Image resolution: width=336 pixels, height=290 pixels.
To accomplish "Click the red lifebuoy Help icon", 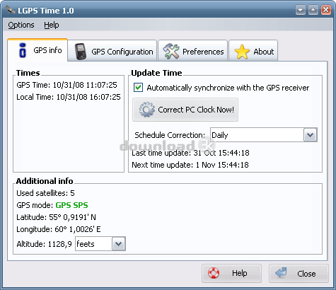I will [214, 273].
